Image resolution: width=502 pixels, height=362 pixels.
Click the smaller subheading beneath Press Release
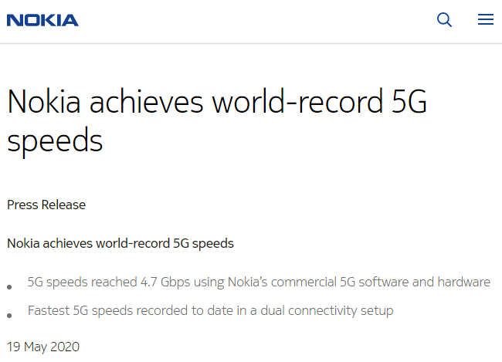(x=120, y=243)
